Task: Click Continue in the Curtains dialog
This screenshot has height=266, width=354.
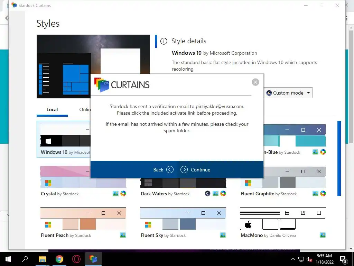Action: coord(196,170)
